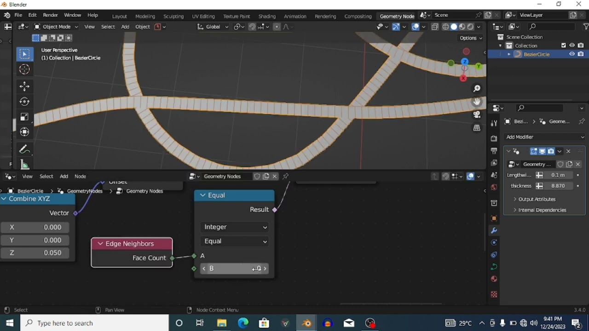Choose the Select Box tool
Image resolution: width=589 pixels, height=331 pixels.
point(24,54)
